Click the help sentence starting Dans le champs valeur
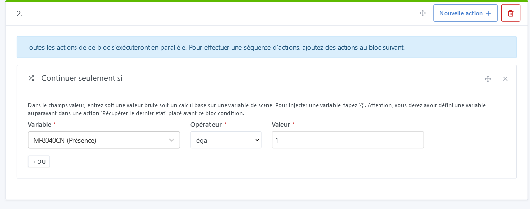This screenshot has height=209, width=530. 148,105
